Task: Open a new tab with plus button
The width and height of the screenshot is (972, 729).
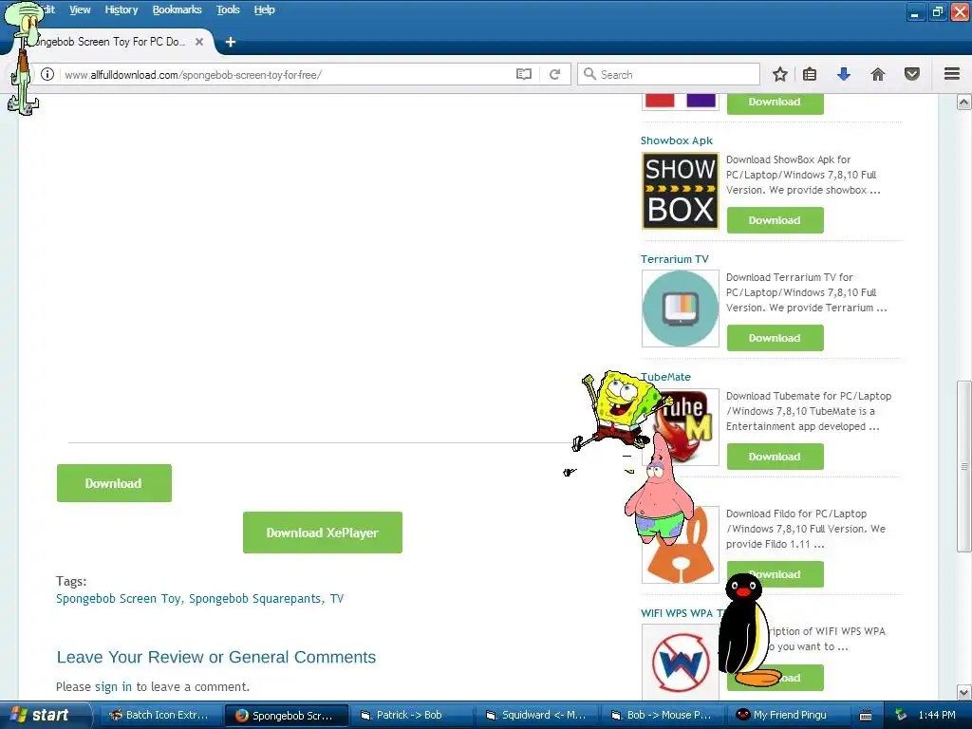Action: click(231, 42)
